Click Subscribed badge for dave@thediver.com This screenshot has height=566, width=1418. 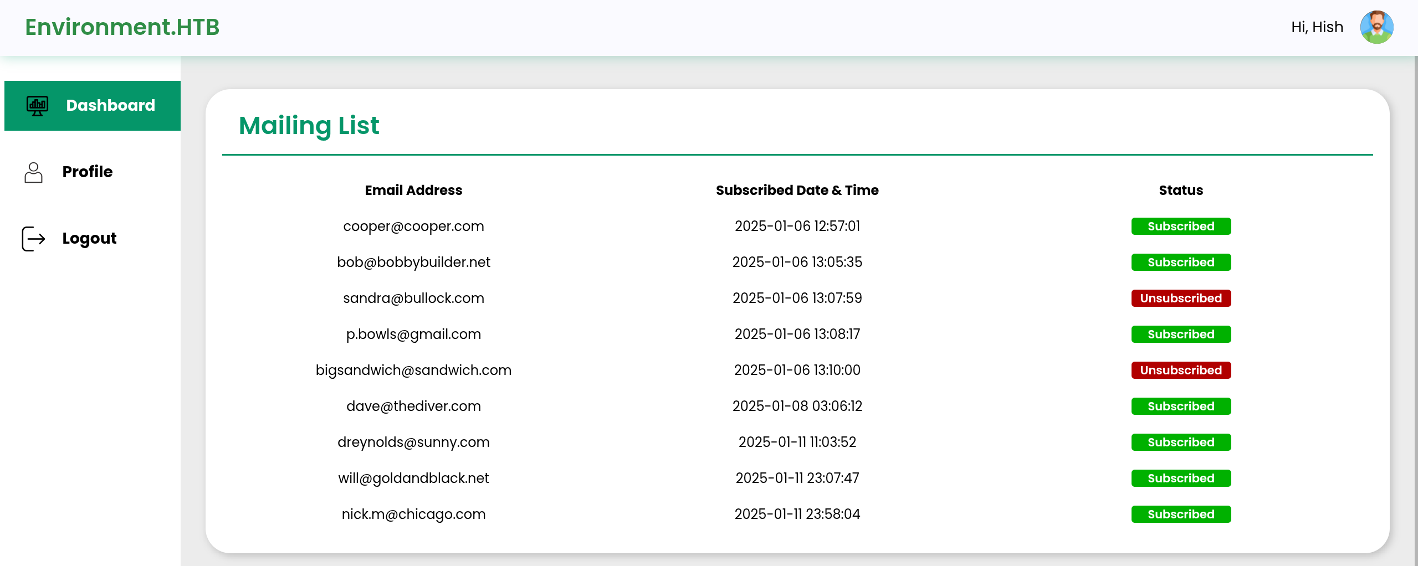pos(1180,407)
